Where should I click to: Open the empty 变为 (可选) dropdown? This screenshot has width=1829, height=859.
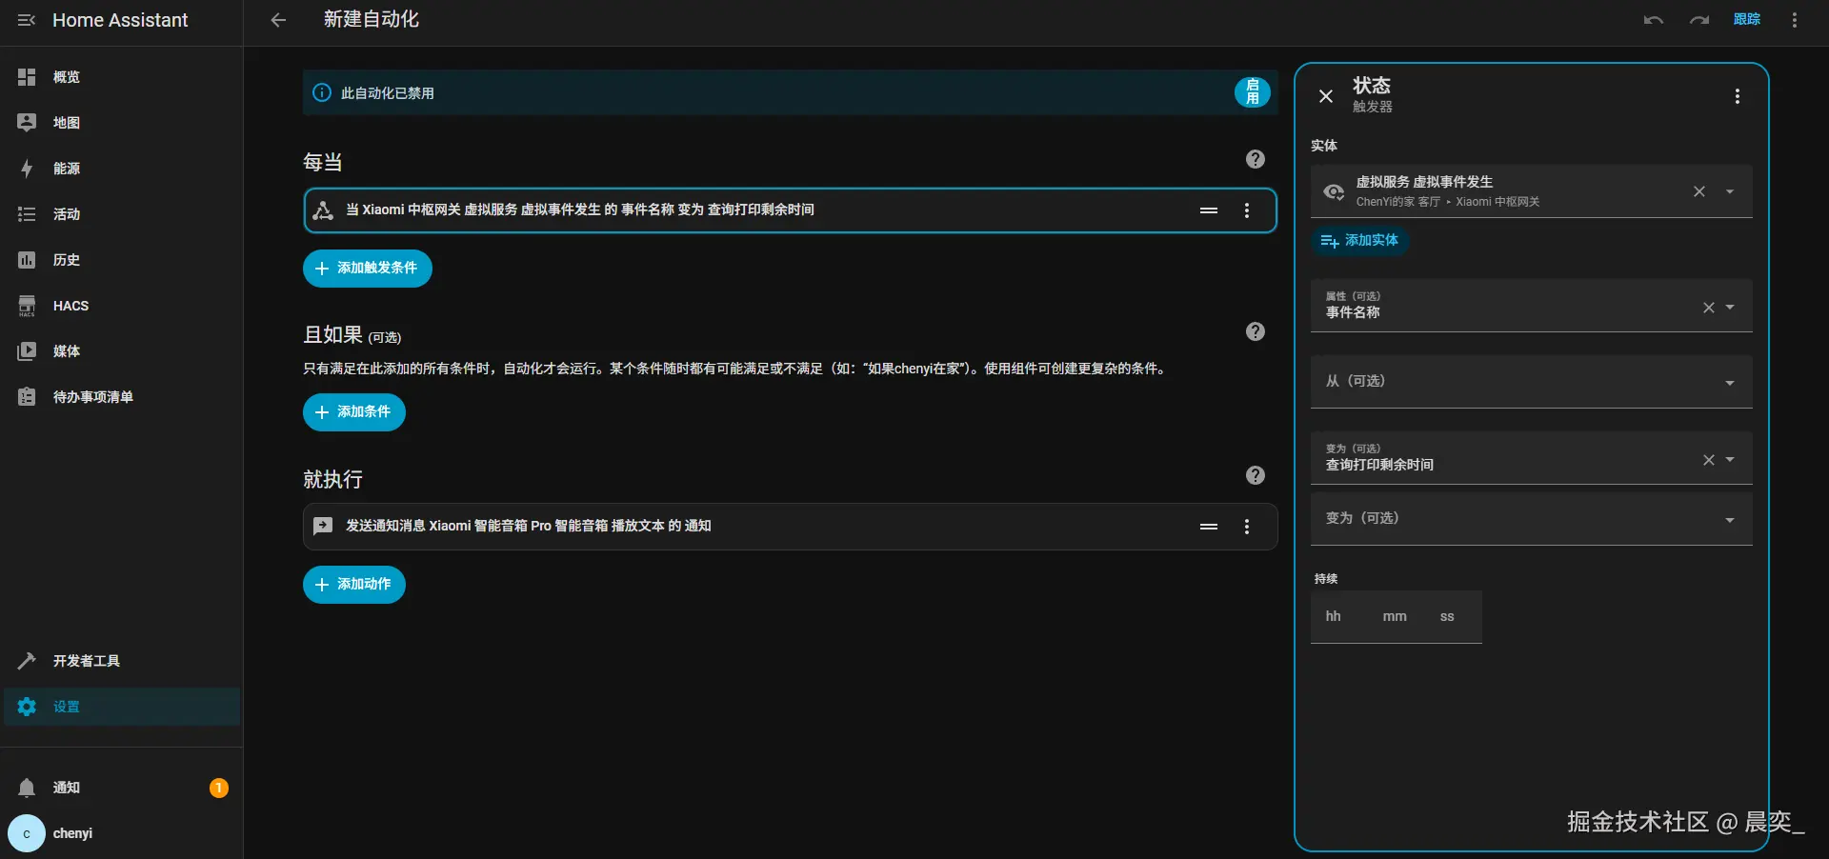click(1532, 519)
